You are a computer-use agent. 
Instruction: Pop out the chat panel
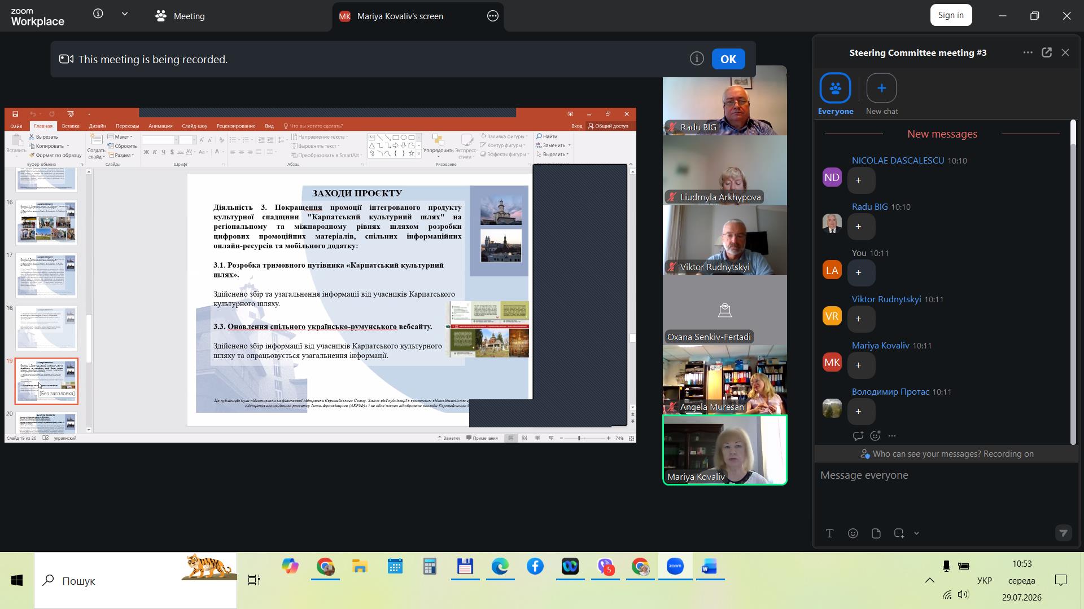tap(1047, 52)
